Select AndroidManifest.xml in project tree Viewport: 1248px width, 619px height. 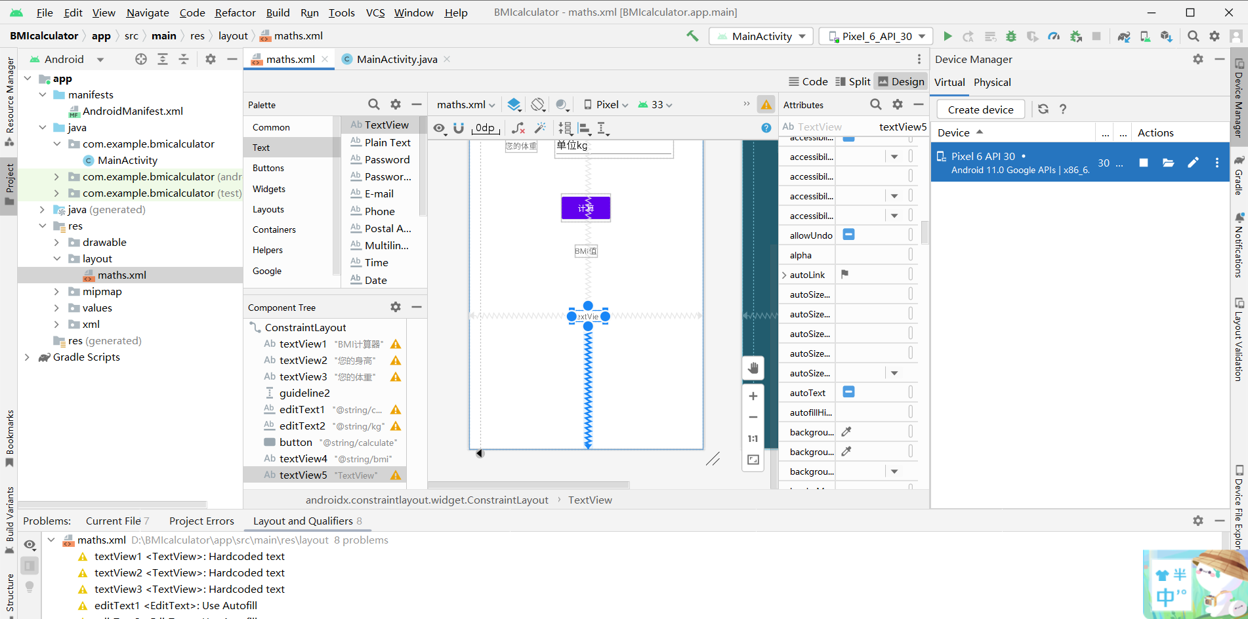133,111
